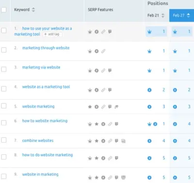
Task: Open 'how to use your website as a marketing tool' keyword
Action: (x=43, y=31)
